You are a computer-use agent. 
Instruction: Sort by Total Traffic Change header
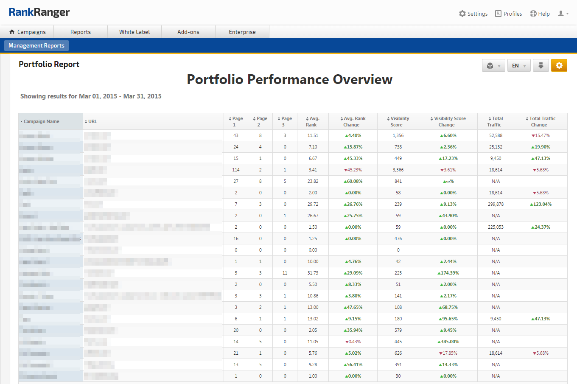click(x=540, y=121)
